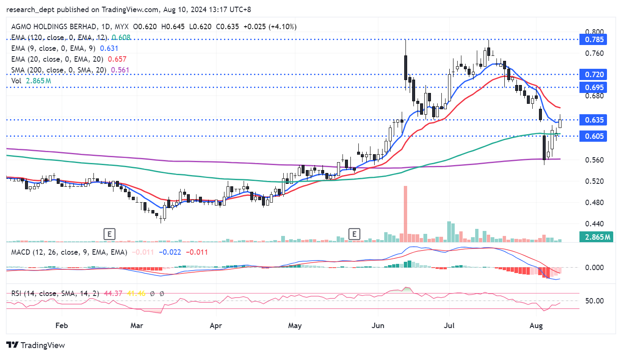Click the Jun label on time axis

(378, 326)
